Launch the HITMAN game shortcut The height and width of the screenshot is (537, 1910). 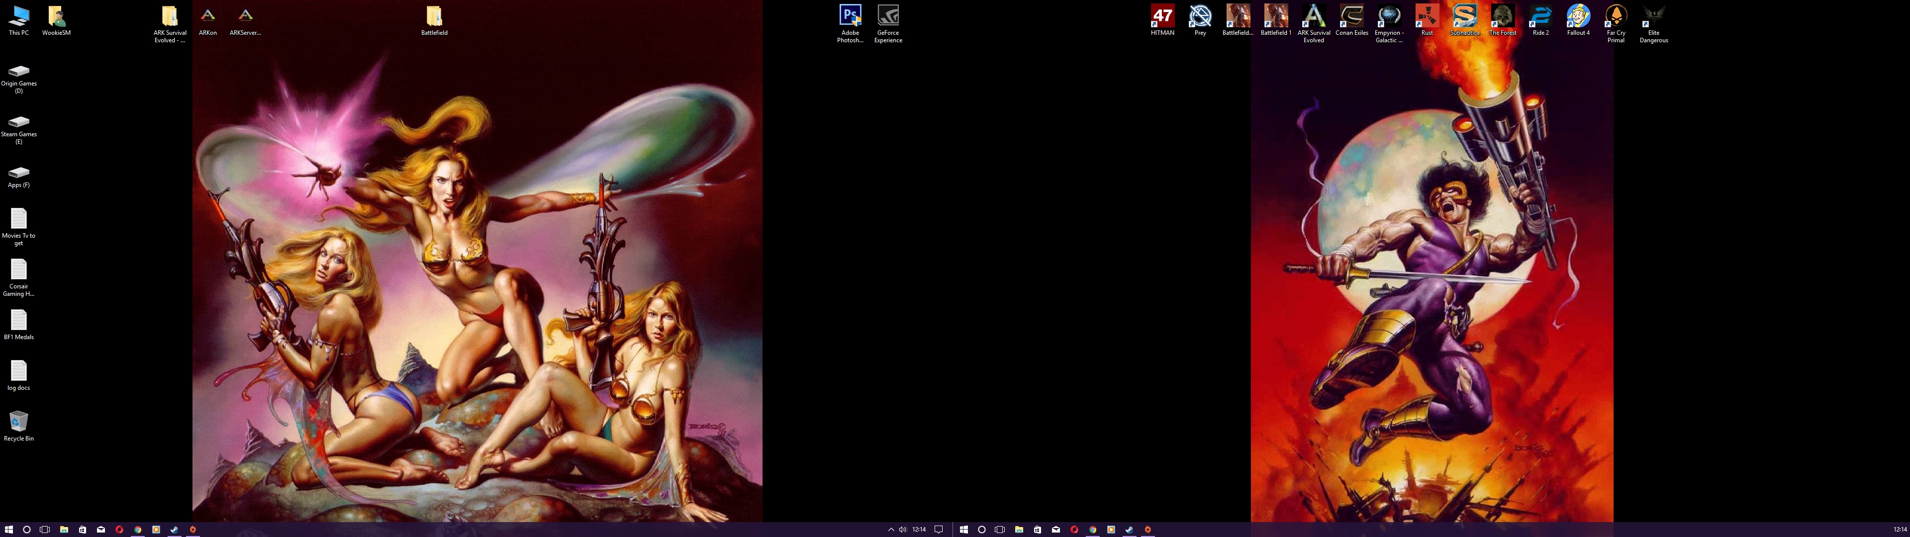1162,21
